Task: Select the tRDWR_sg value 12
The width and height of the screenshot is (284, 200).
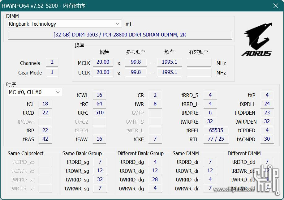Action: pos(100,171)
